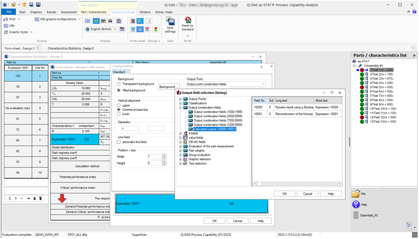Click the green smiley for 2/Test 2
419x239 pixels.
tap(362, 74)
